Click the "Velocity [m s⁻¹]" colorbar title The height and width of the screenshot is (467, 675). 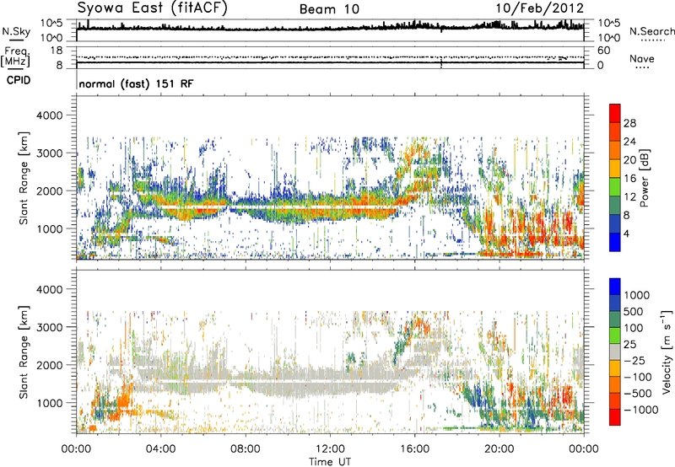tap(667, 352)
